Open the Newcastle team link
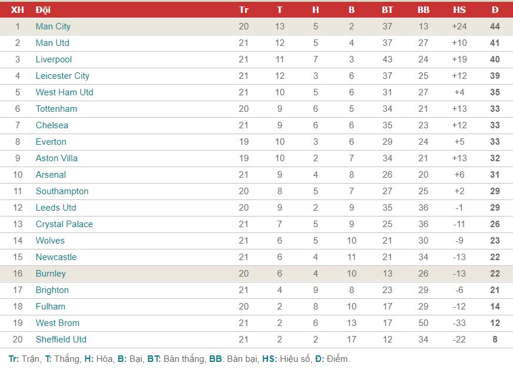Viewport: 513px width, 376px height. point(57,257)
